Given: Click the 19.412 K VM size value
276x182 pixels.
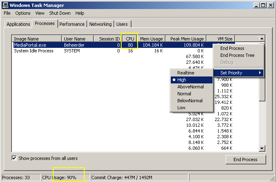Looking at the screenshot, I should pos(224,102).
